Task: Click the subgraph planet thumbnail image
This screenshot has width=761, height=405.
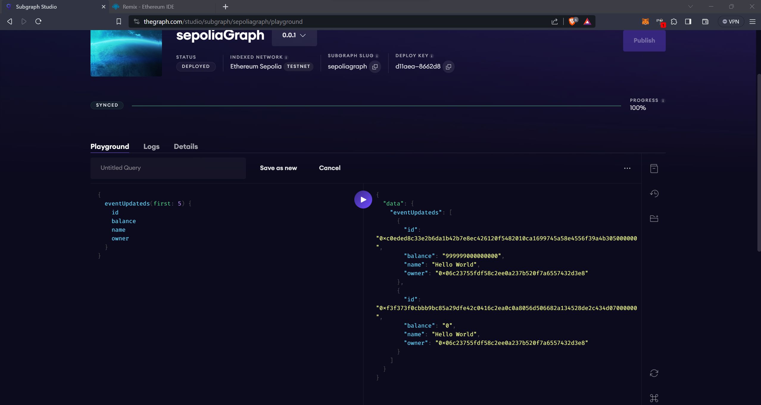Action: pos(126,53)
